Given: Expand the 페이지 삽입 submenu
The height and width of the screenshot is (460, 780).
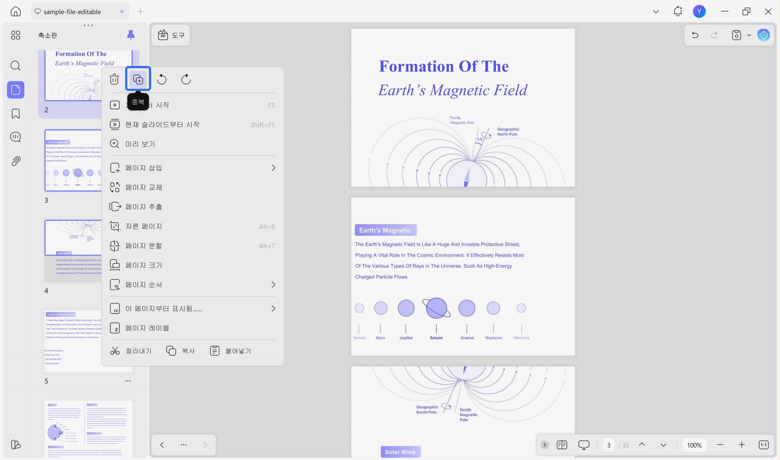Looking at the screenshot, I should pos(193,168).
